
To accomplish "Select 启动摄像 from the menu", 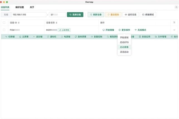I will (124, 47).
